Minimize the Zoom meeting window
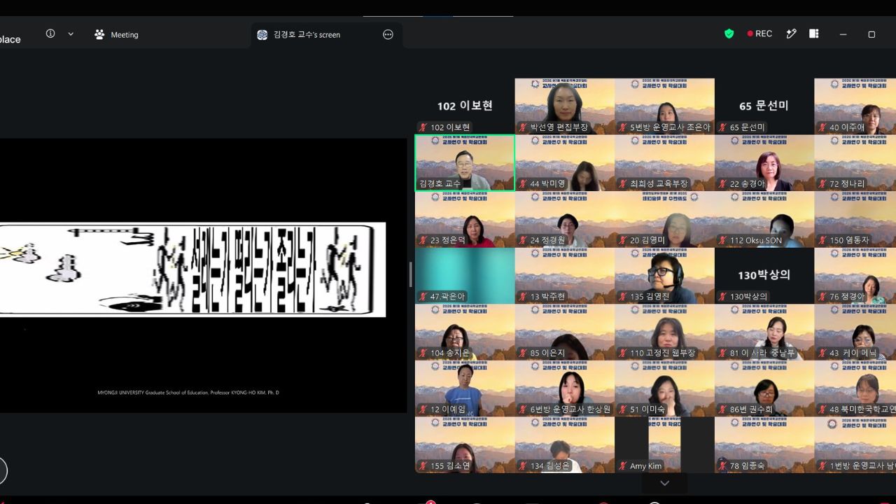This screenshot has width=896, height=504. [x=843, y=34]
